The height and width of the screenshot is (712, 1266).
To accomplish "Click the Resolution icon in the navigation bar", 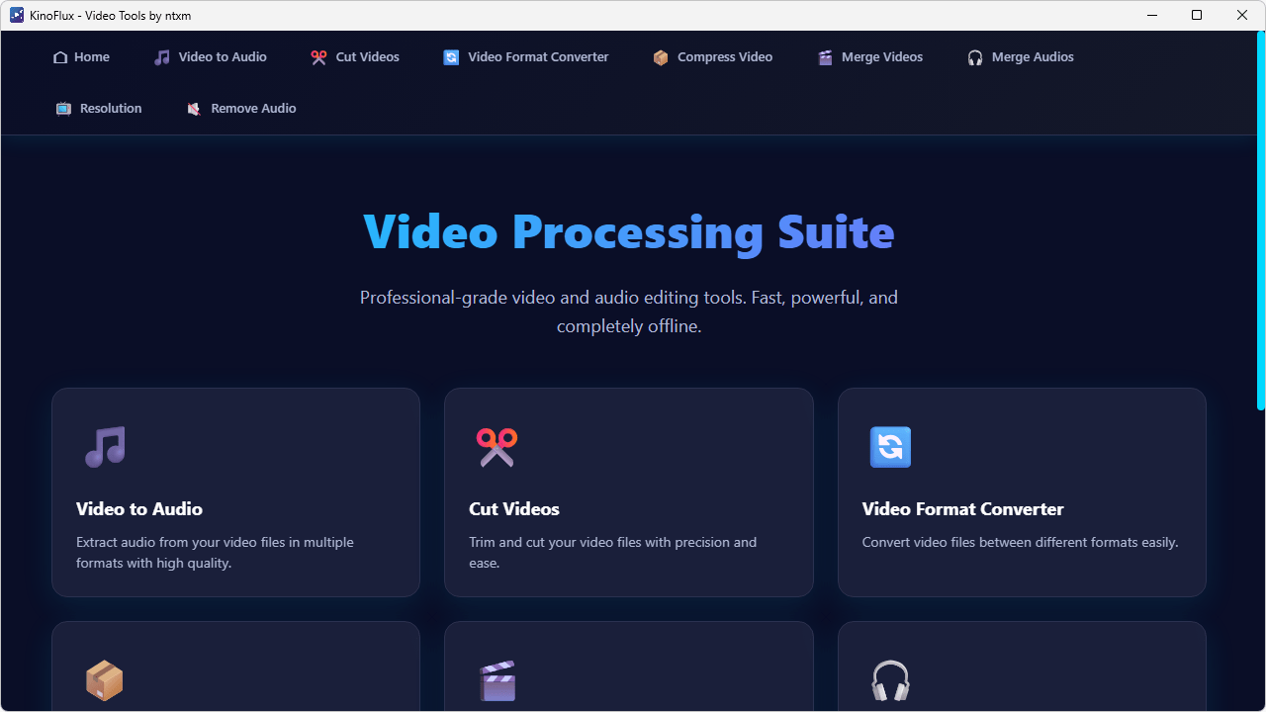I will point(63,108).
